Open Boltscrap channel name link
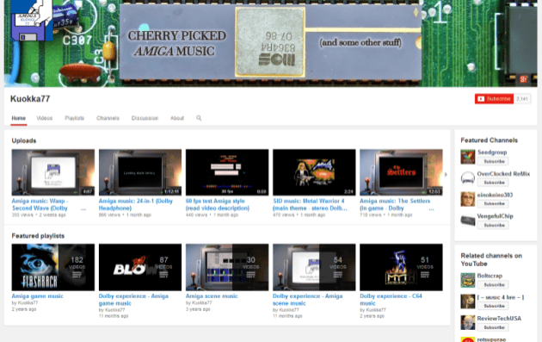542x342 pixels. tap(490, 276)
